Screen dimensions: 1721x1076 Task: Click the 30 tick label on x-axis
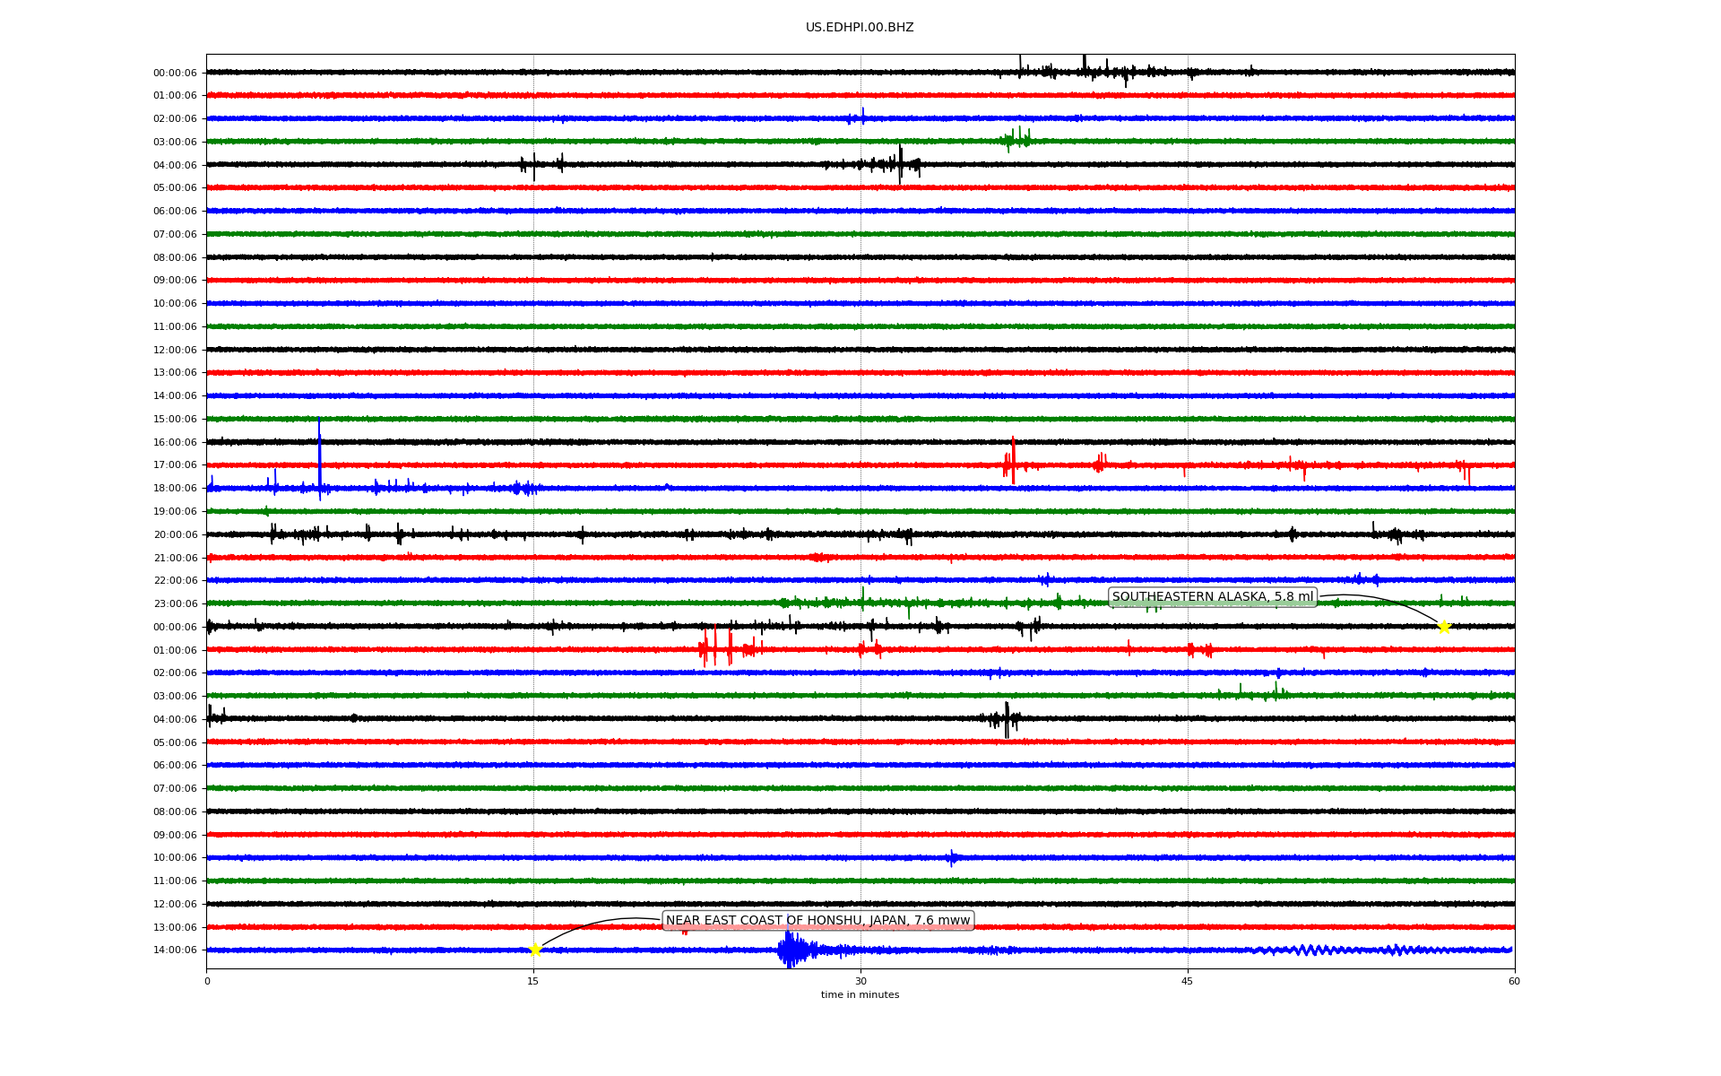tap(860, 981)
